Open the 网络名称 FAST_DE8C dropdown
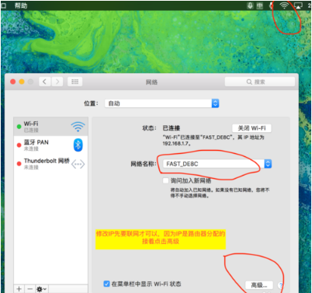Image resolution: width=312 pixels, height=293 pixels. click(217, 164)
